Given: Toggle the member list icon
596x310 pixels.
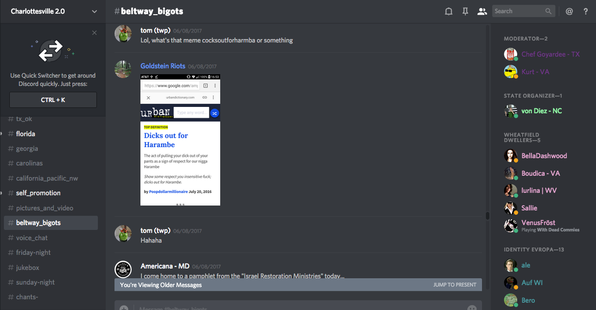Looking at the screenshot, I should [482, 11].
